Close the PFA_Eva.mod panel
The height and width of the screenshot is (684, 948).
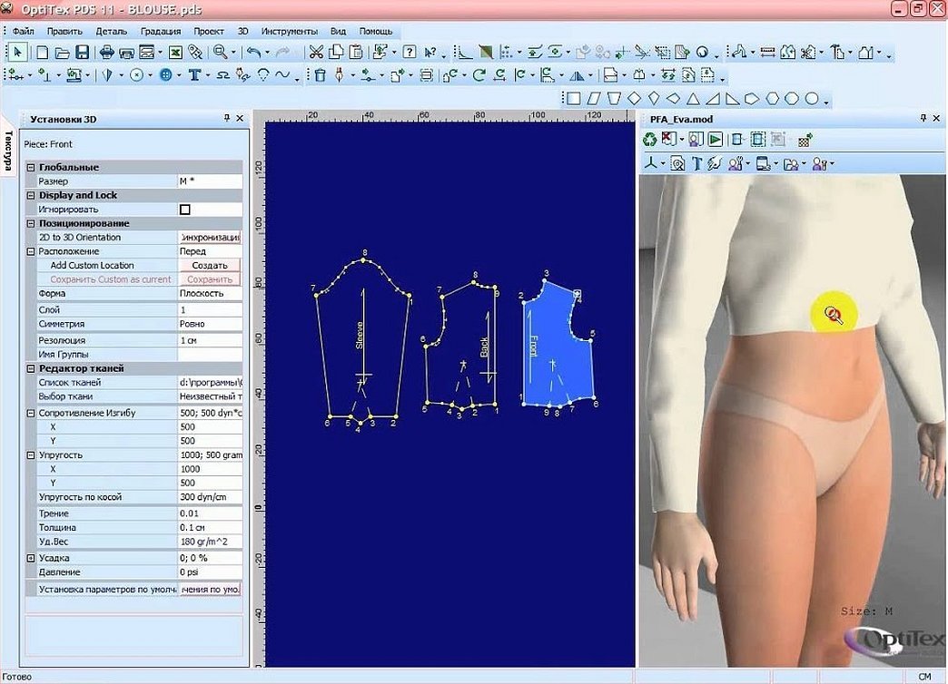936,119
